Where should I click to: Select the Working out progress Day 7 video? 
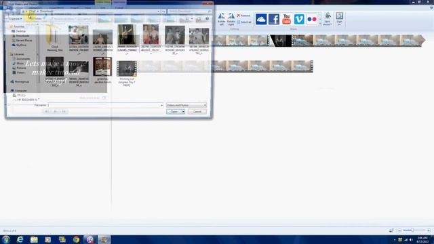pyautogui.click(x=127, y=74)
